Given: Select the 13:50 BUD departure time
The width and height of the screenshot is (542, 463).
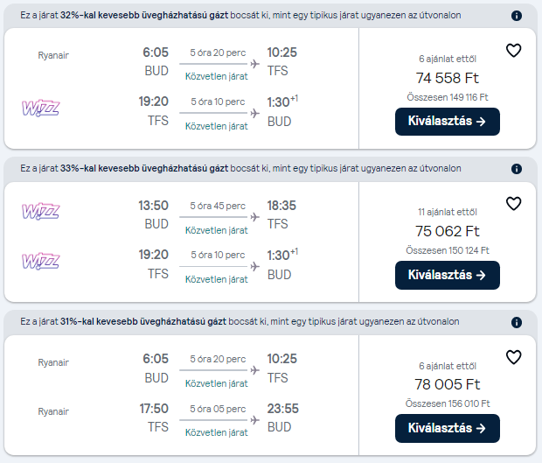Looking at the screenshot, I should tap(153, 206).
